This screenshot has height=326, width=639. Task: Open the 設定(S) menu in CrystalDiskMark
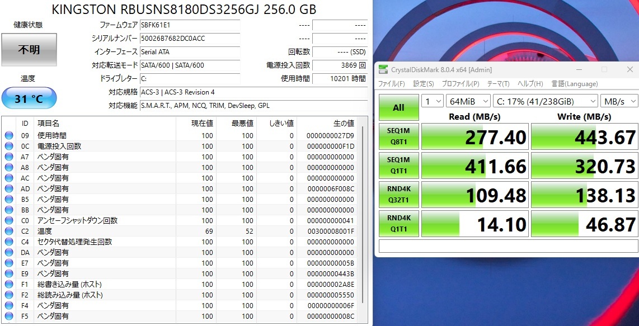tap(424, 84)
